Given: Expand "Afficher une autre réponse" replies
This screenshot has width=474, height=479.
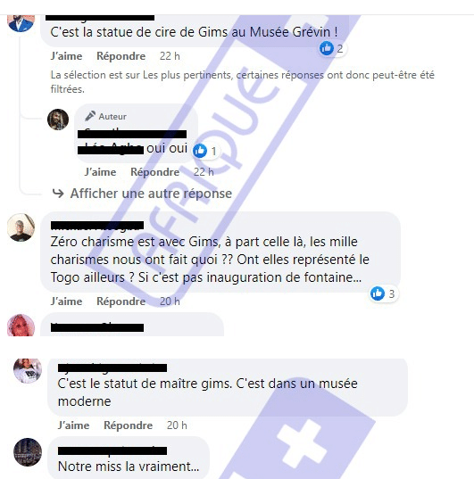Looking at the screenshot, I should click(151, 194).
